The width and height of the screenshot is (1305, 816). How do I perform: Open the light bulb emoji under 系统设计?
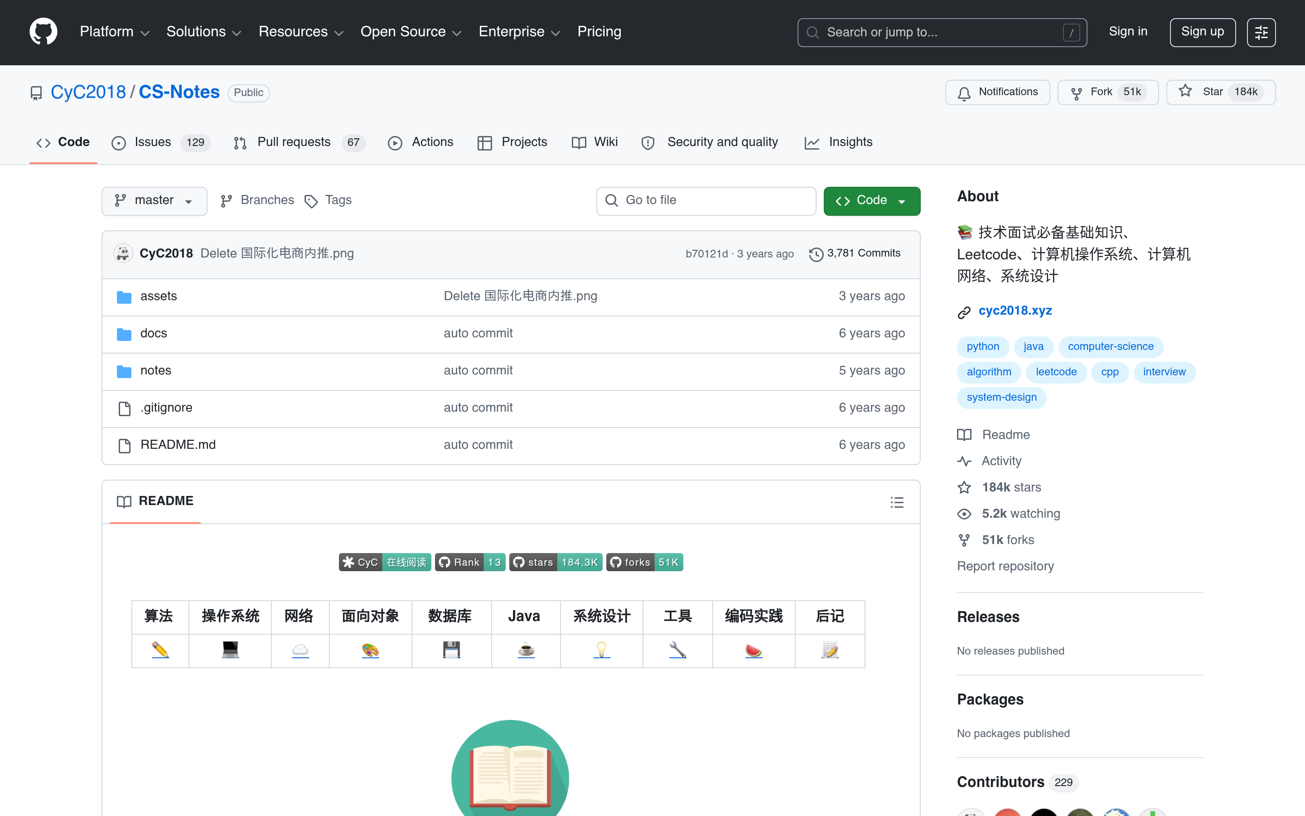pyautogui.click(x=602, y=650)
